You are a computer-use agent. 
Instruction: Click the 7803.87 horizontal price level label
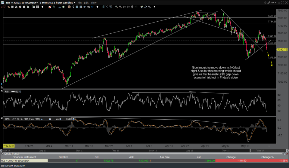tap(272, 16)
